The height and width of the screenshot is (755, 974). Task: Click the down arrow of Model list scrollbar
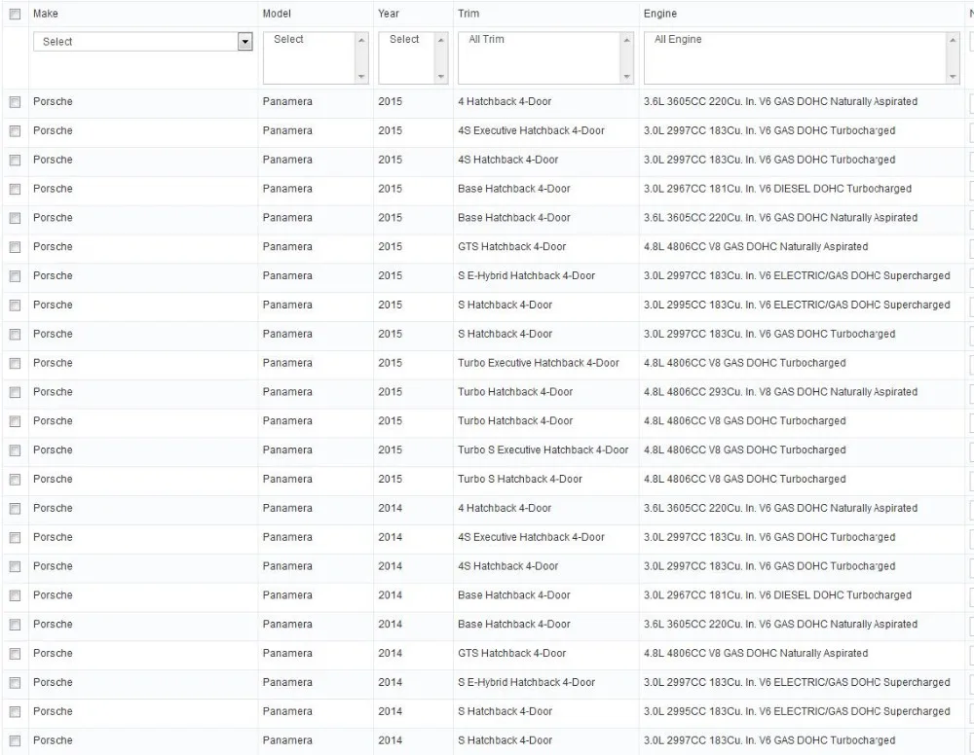[361, 77]
